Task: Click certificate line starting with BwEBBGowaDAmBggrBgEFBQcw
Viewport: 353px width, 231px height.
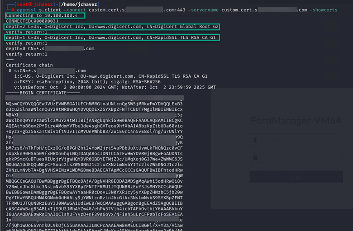Action: [94, 192]
